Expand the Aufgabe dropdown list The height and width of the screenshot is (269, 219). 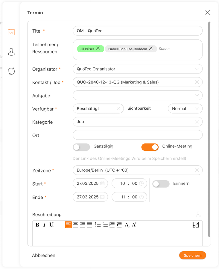click(x=197, y=96)
